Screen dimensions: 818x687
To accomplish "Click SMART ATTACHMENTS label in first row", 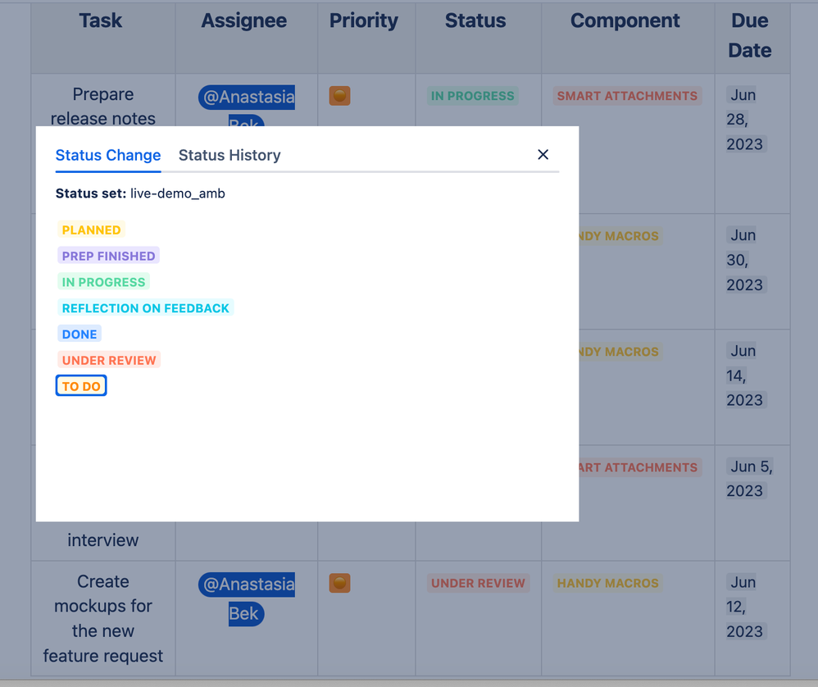I will (x=627, y=96).
